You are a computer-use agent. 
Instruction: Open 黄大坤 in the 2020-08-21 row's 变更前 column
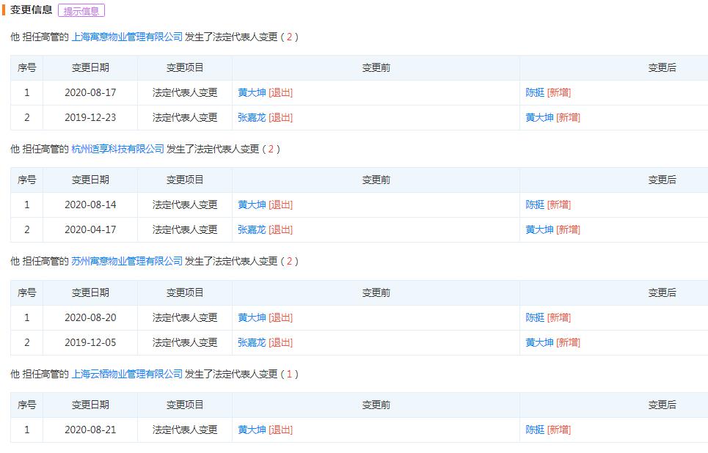(x=252, y=430)
